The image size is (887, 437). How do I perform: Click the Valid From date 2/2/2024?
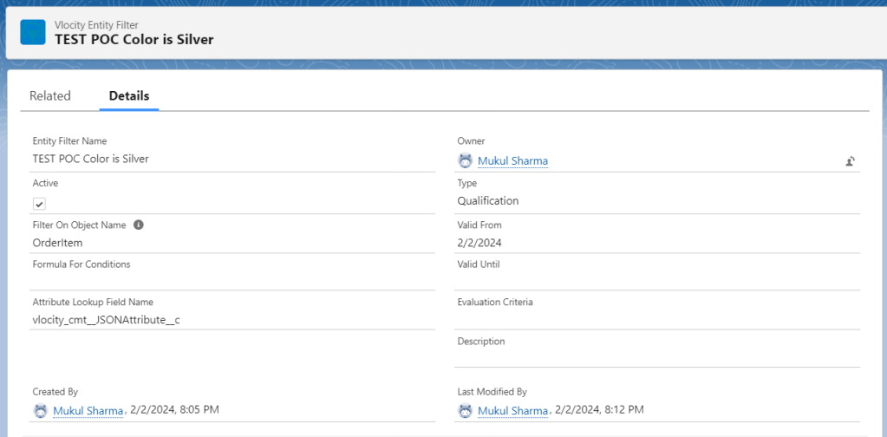coord(479,243)
